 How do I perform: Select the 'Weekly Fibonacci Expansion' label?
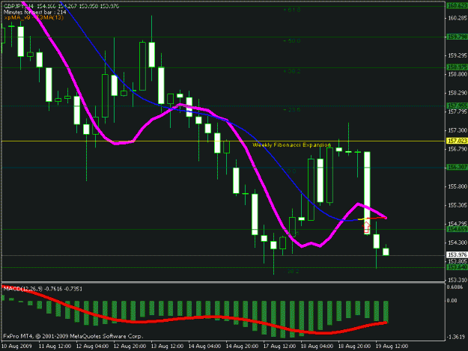pyautogui.click(x=291, y=145)
